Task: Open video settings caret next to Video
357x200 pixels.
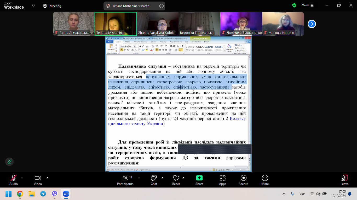Action: [48, 178]
